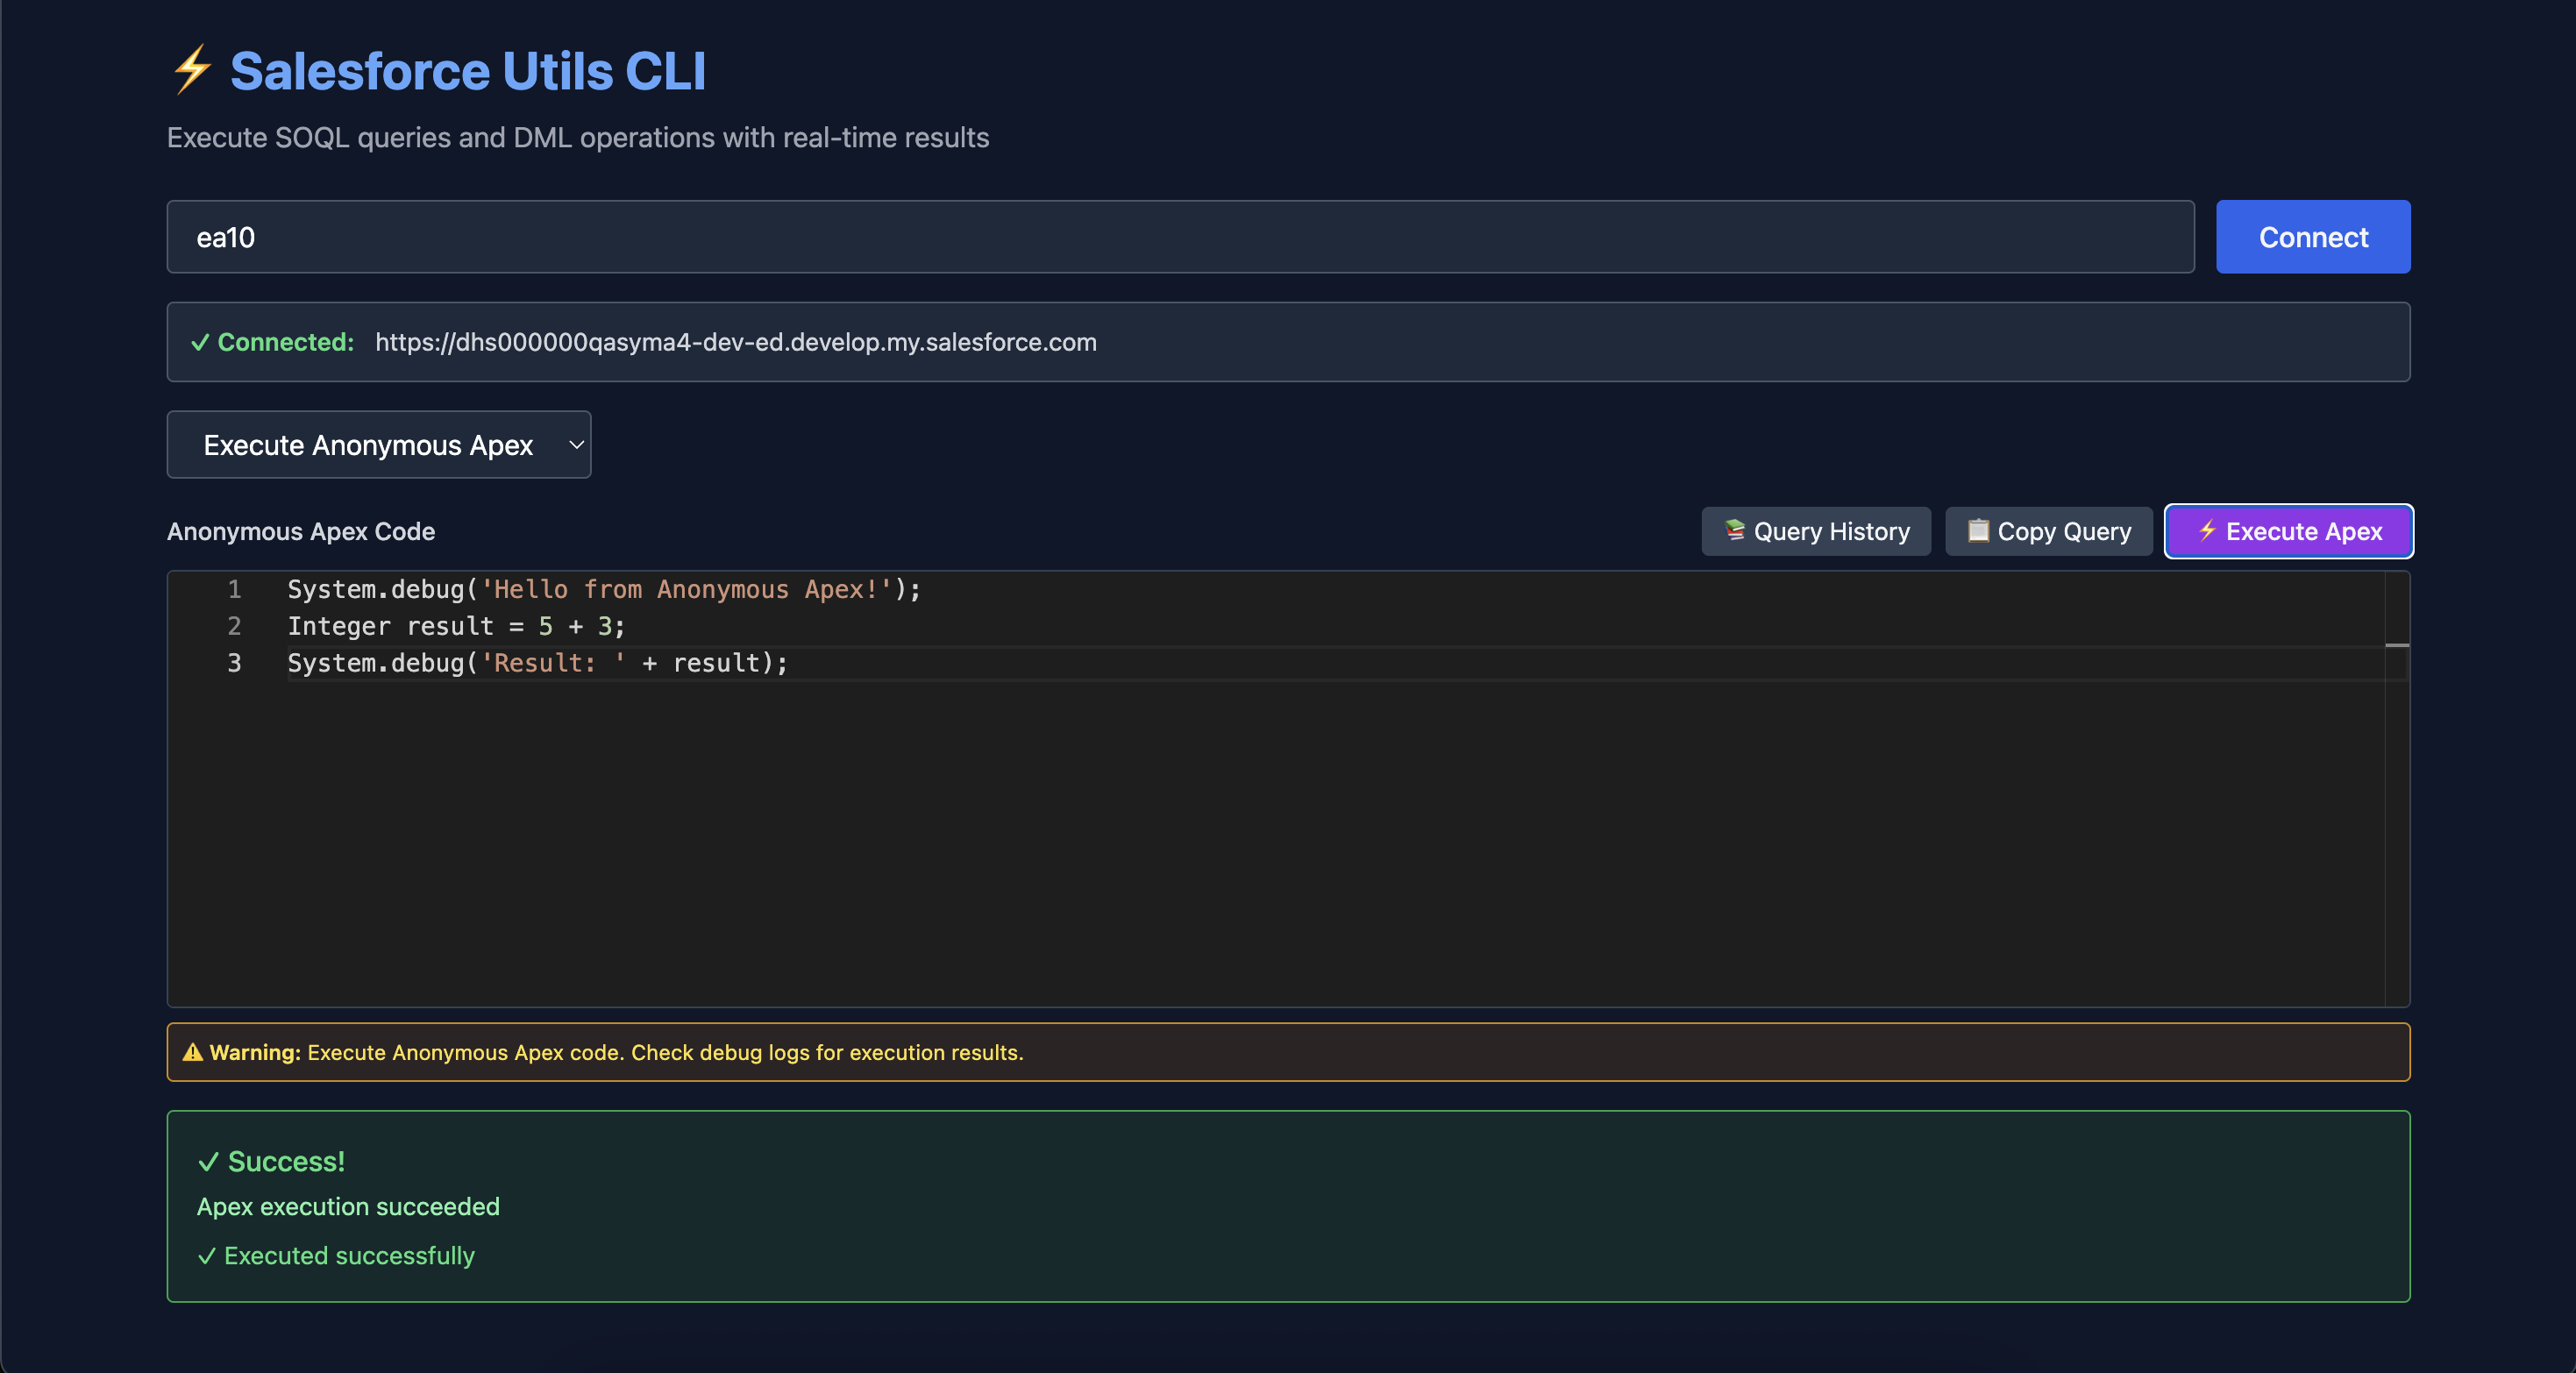The height and width of the screenshot is (1373, 2576).
Task: Click code editor line 1 text
Action: [x=604, y=590]
